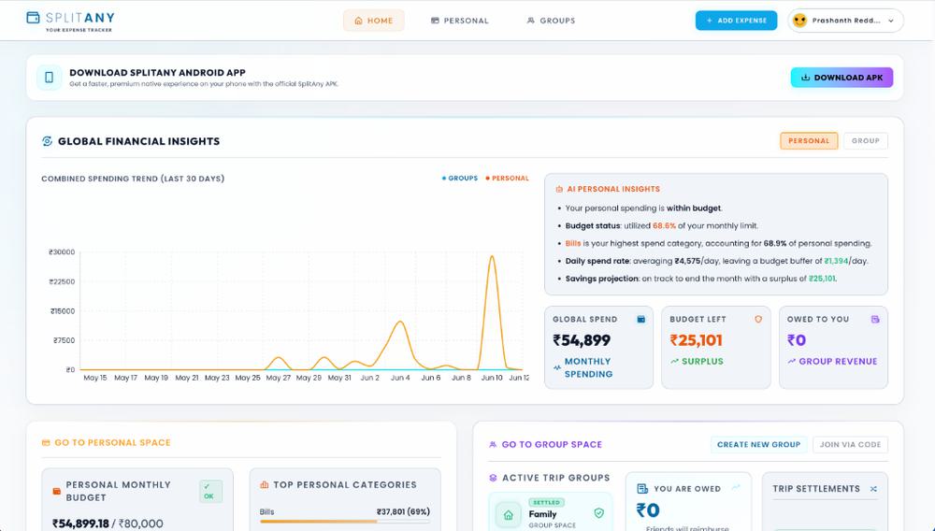935x531 pixels.
Task: Click the Settled badge on Family group
Action: pos(546,502)
